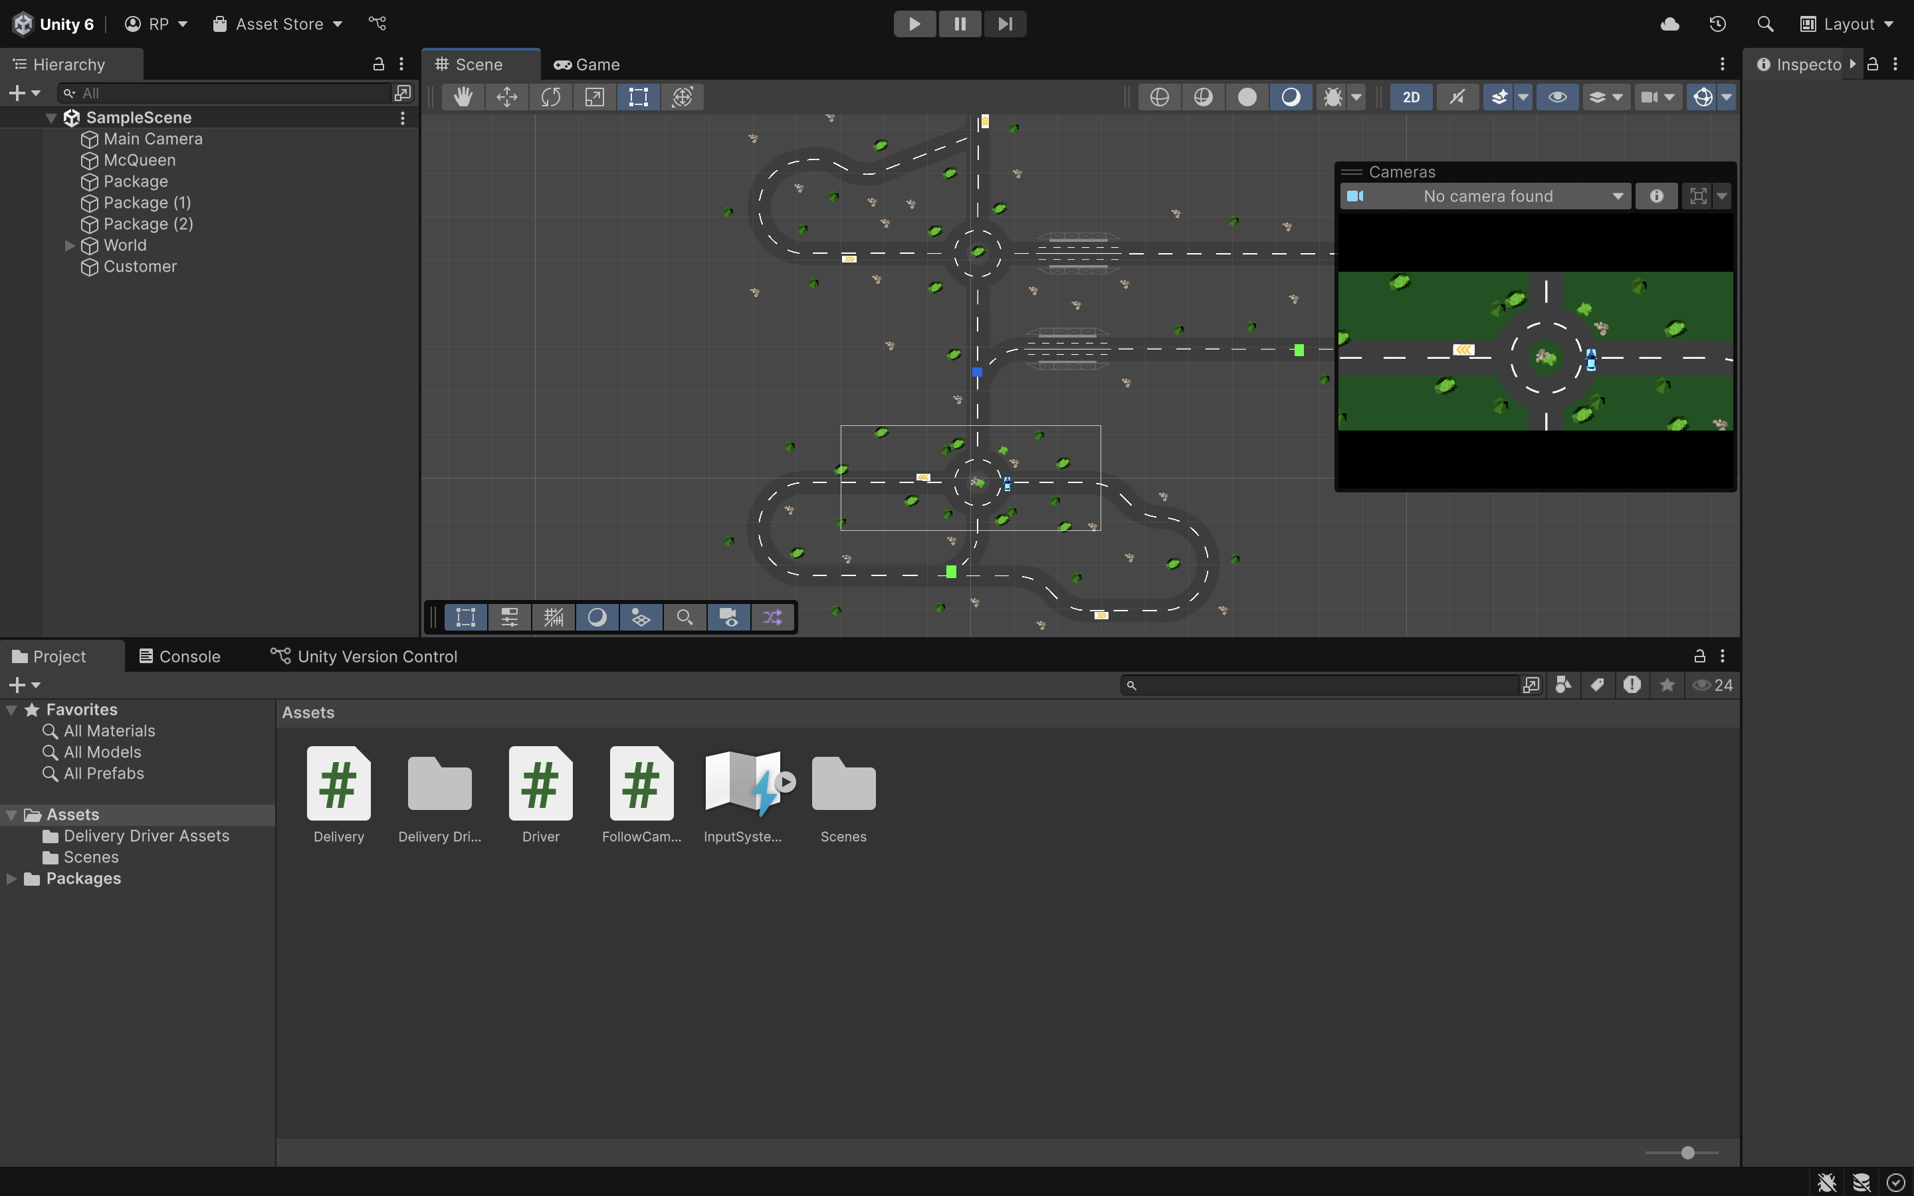Viewport: 1914px width, 1196px height.
Task: Toggle scene visibility eye icon
Action: coord(1557,97)
